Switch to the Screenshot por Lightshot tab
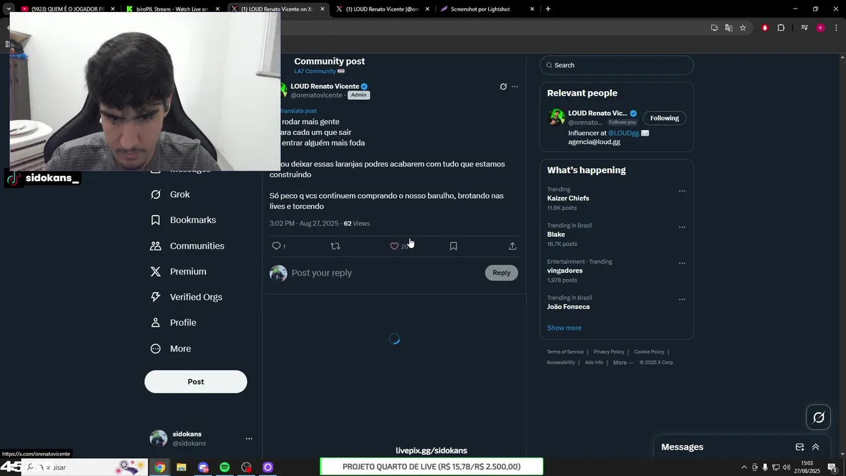Viewport: 846px width, 476px height. [x=488, y=9]
